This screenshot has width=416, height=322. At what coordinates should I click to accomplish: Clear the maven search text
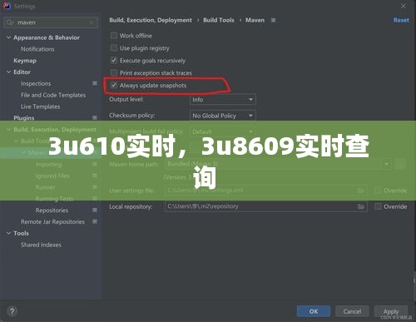coord(92,22)
